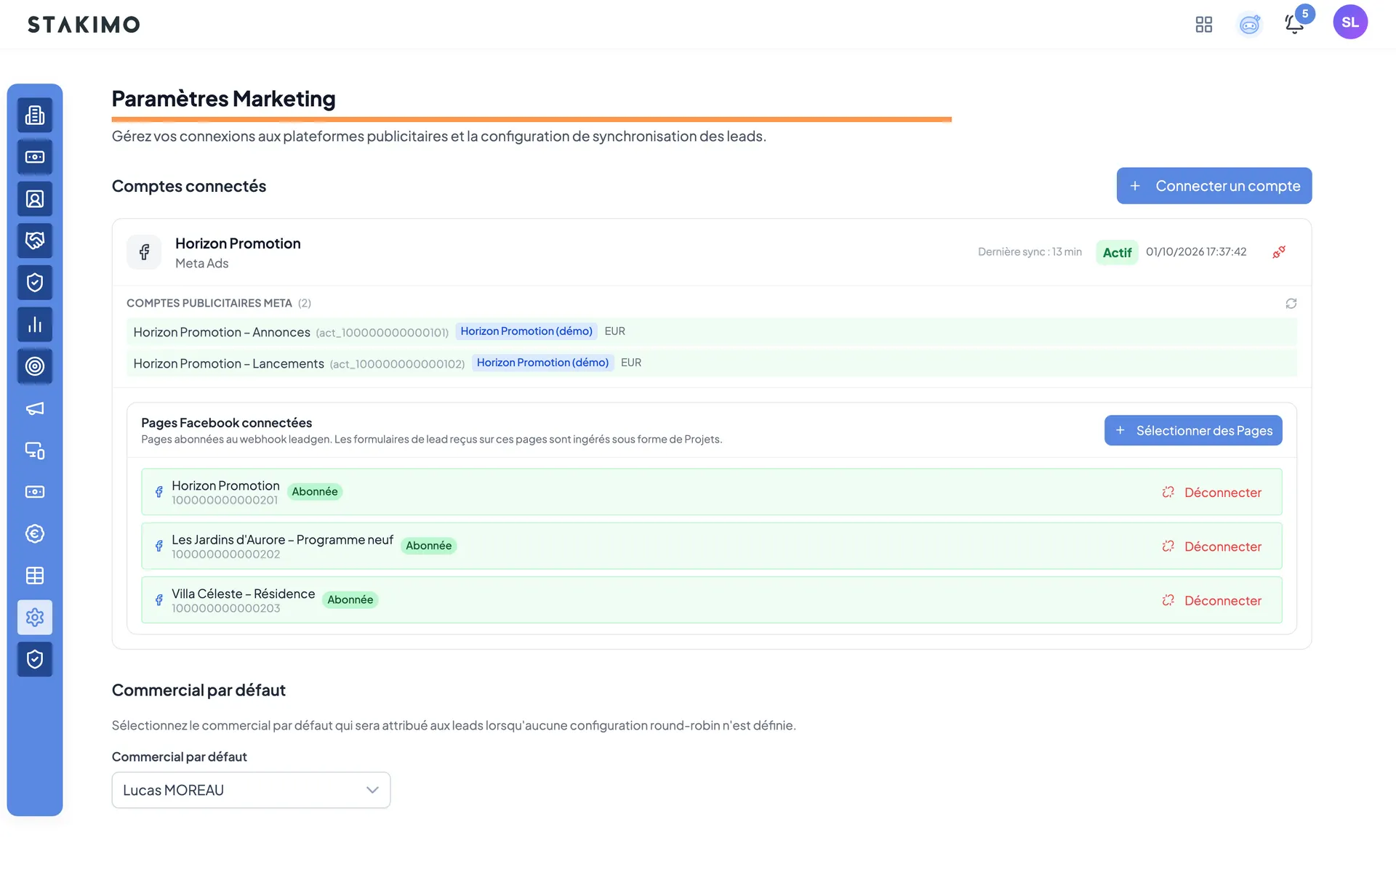Open the handshake partners sidebar icon

pos(35,241)
